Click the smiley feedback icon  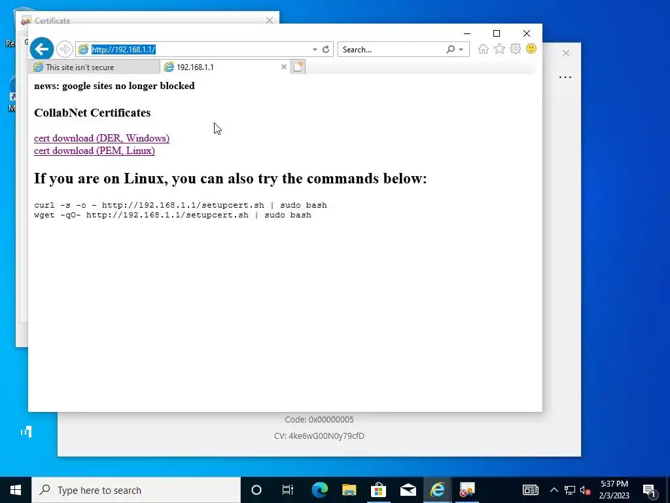click(531, 48)
